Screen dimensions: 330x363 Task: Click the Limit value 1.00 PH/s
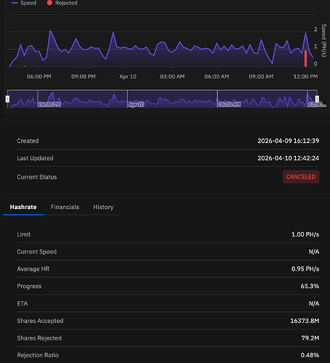[305, 234]
